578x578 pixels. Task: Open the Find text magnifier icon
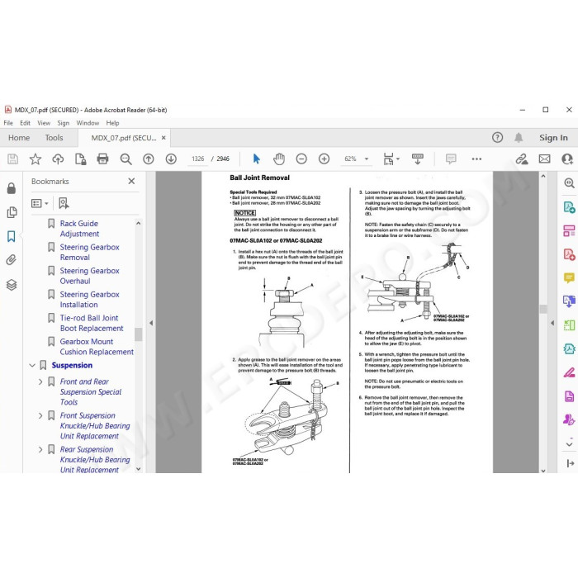pyautogui.click(x=126, y=159)
